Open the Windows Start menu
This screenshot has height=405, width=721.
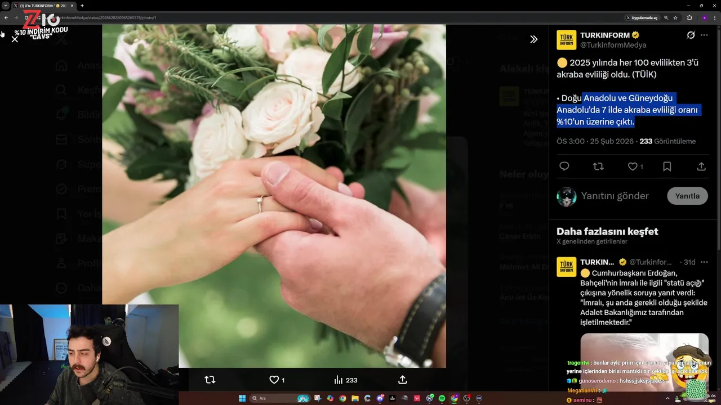pos(242,398)
